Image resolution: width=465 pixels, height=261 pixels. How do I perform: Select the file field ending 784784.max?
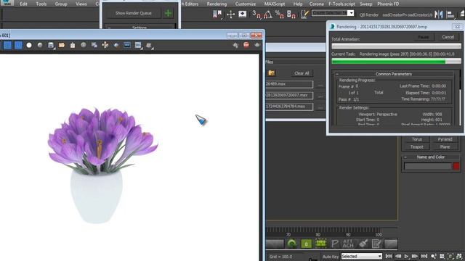[x=289, y=107]
